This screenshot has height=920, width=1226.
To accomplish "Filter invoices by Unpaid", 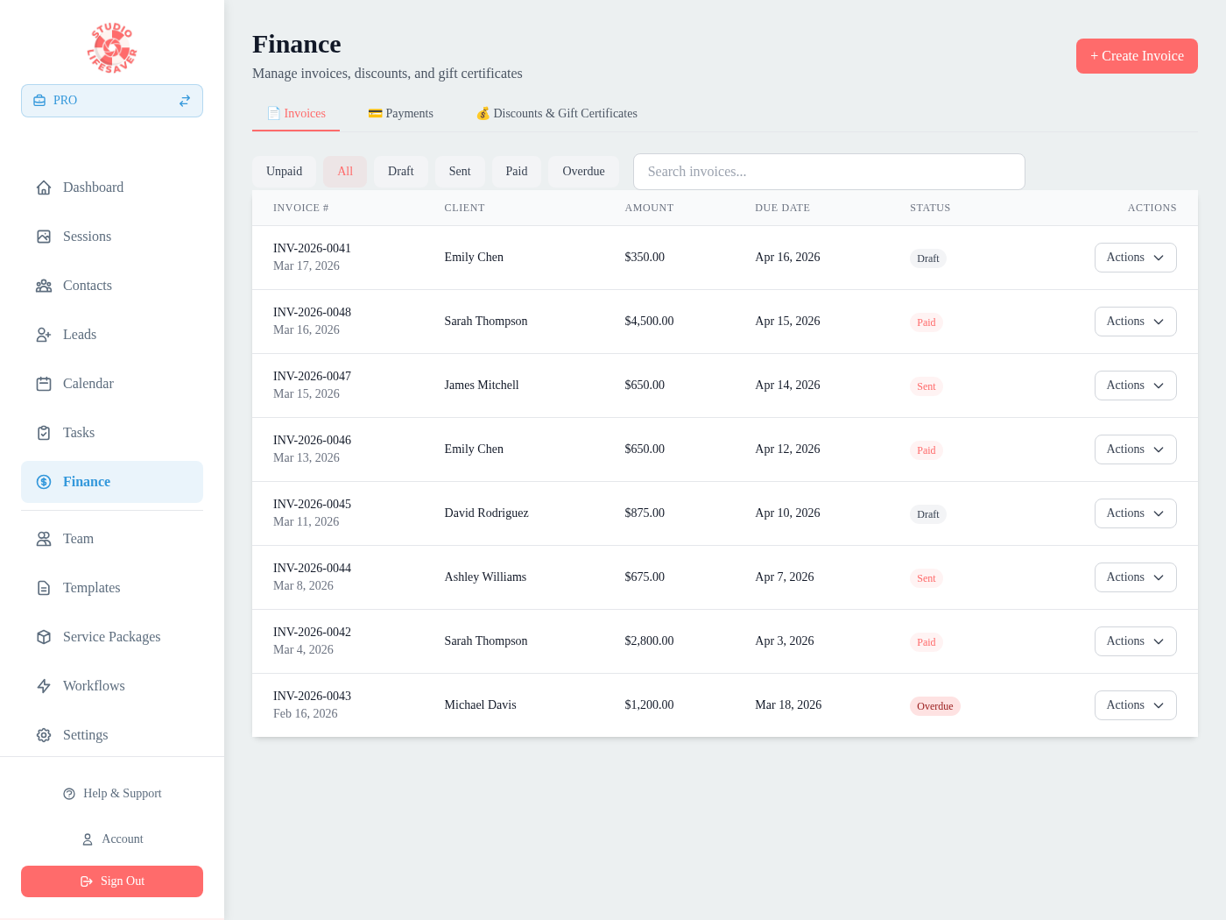I will click(x=284, y=171).
